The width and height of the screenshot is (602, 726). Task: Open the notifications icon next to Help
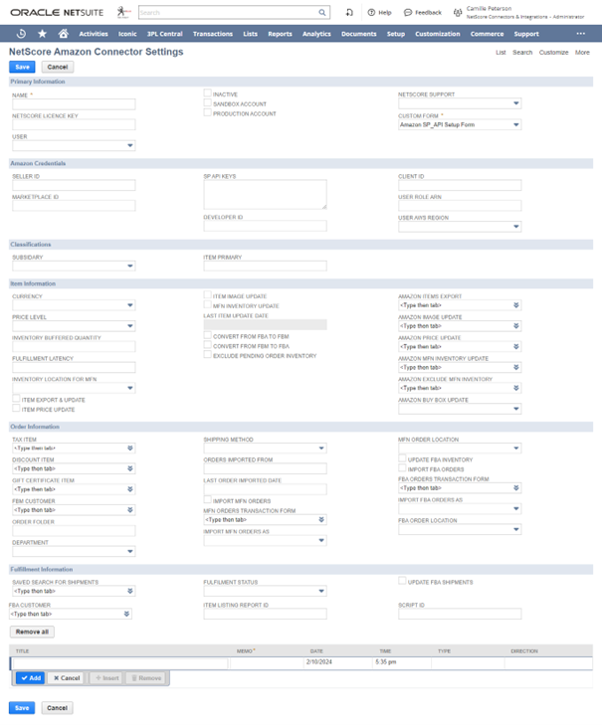(x=349, y=13)
